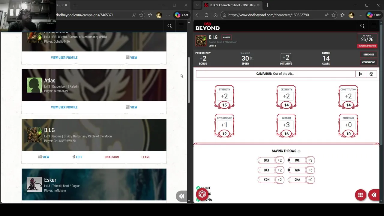This screenshot has width=384, height=216.
Task: Expand sidebar with red double-chevron on character sheet
Action: click(x=374, y=195)
